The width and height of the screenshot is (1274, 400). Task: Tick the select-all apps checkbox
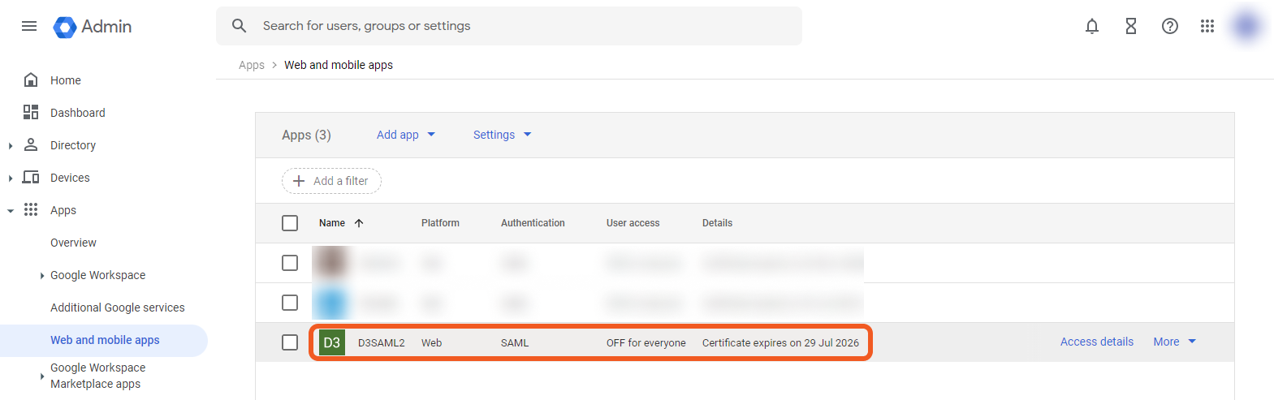click(x=290, y=223)
